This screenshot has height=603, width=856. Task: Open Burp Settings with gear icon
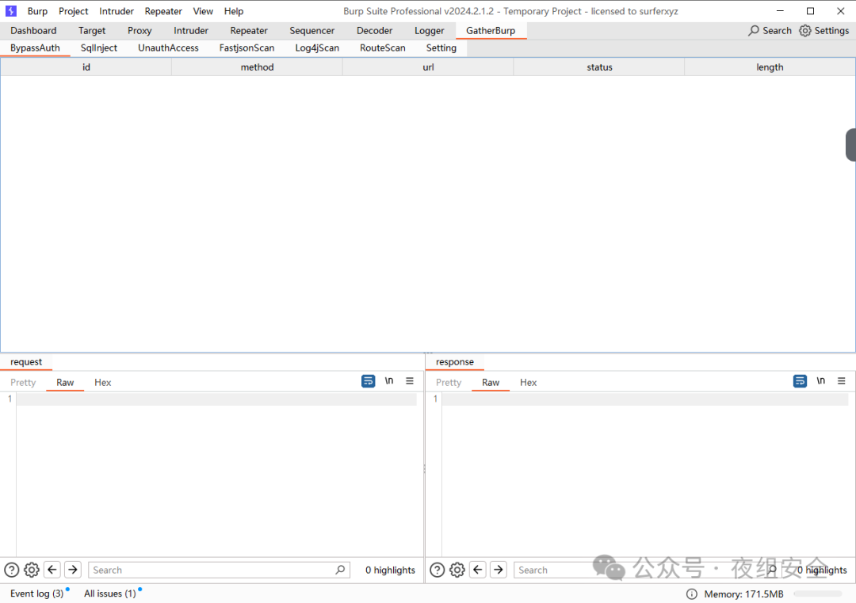coord(824,30)
